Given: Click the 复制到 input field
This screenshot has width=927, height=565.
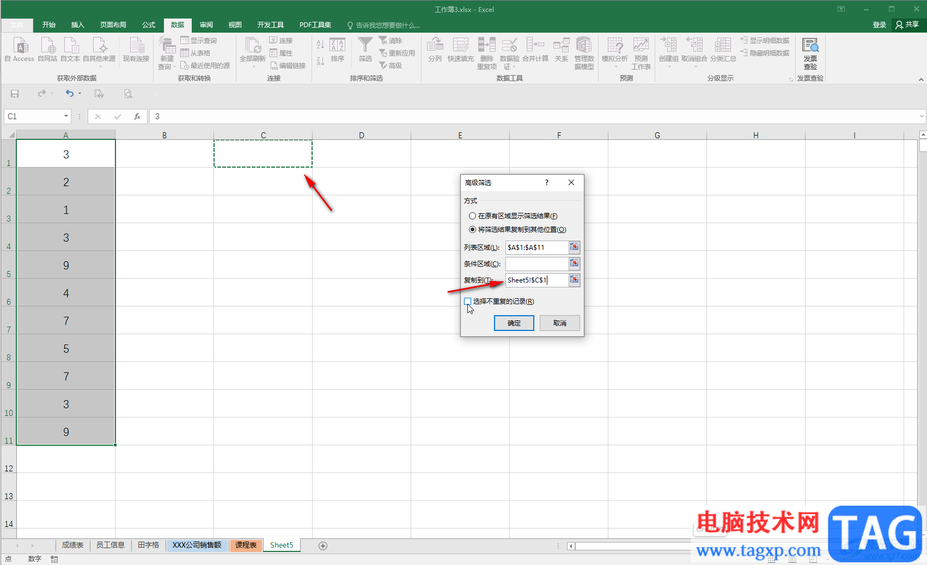Looking at the screenshot, I should [537, 280].
